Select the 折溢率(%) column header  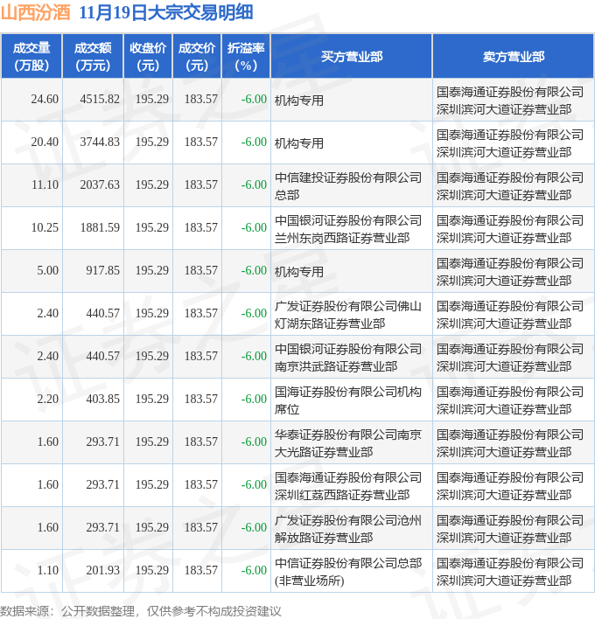pyautogui.click(x=246, y=57)
